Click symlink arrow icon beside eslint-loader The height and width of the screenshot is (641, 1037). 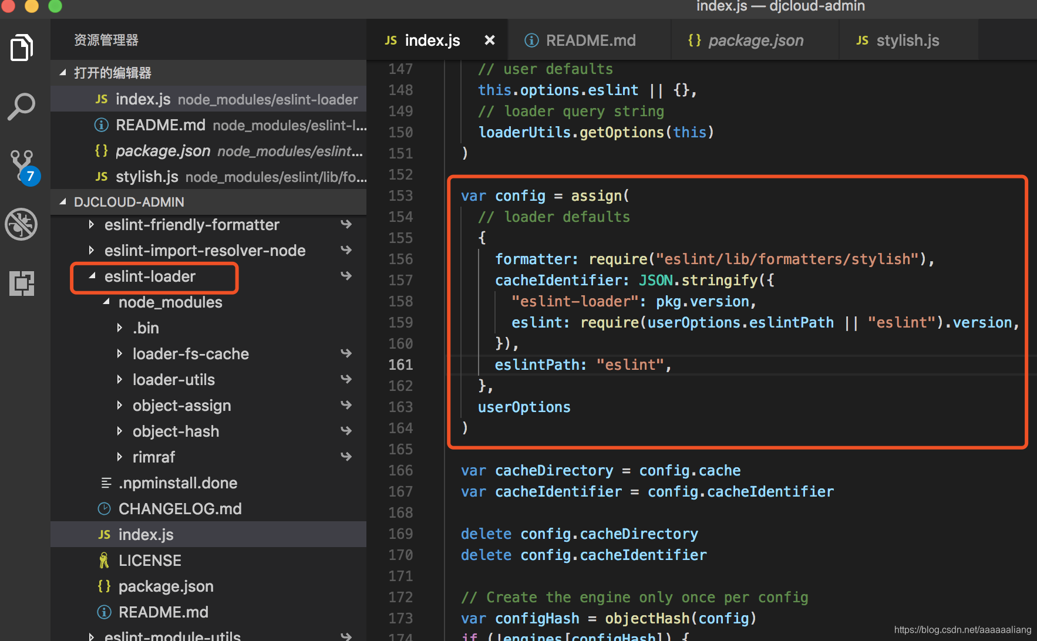click(346, 276)
